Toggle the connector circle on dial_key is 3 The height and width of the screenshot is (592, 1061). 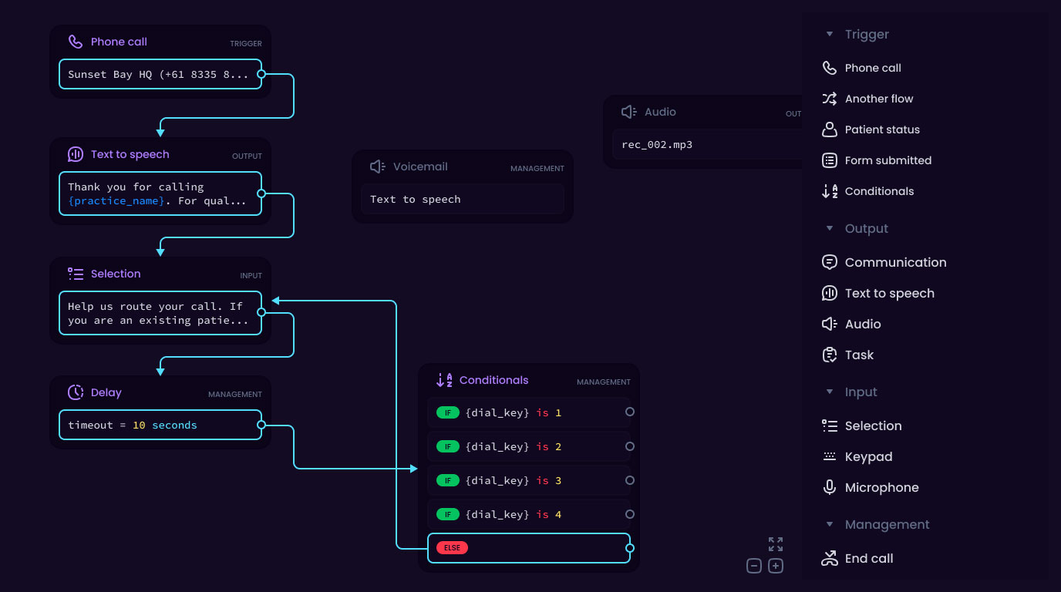(x=630, y=480)
